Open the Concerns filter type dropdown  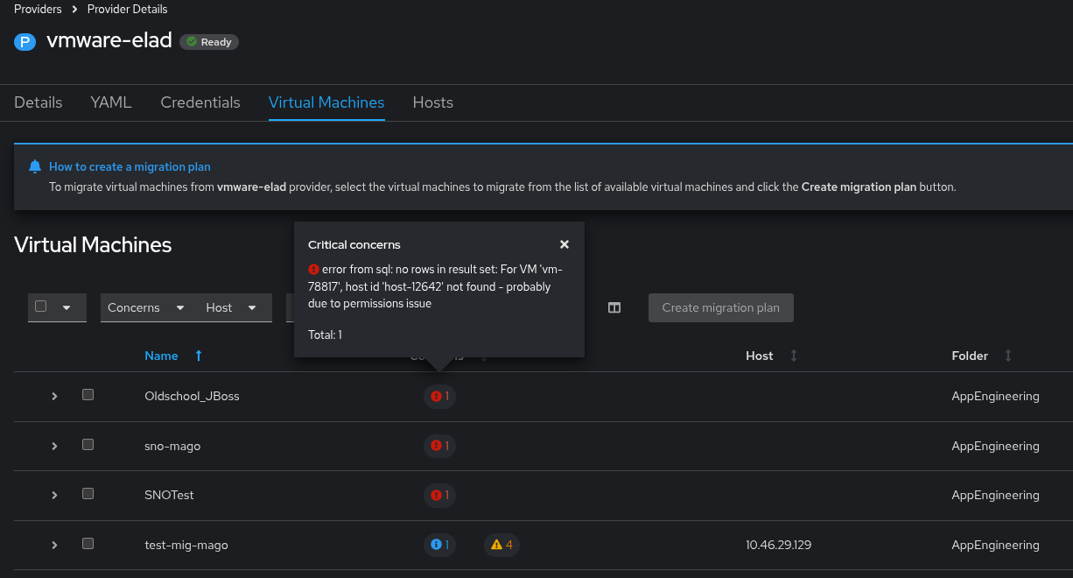(x=146, y=307)
